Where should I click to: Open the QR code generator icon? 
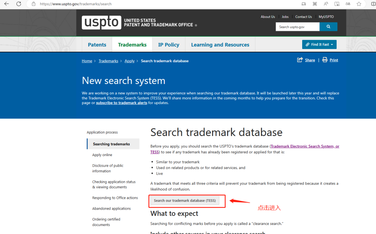(315, 4)
